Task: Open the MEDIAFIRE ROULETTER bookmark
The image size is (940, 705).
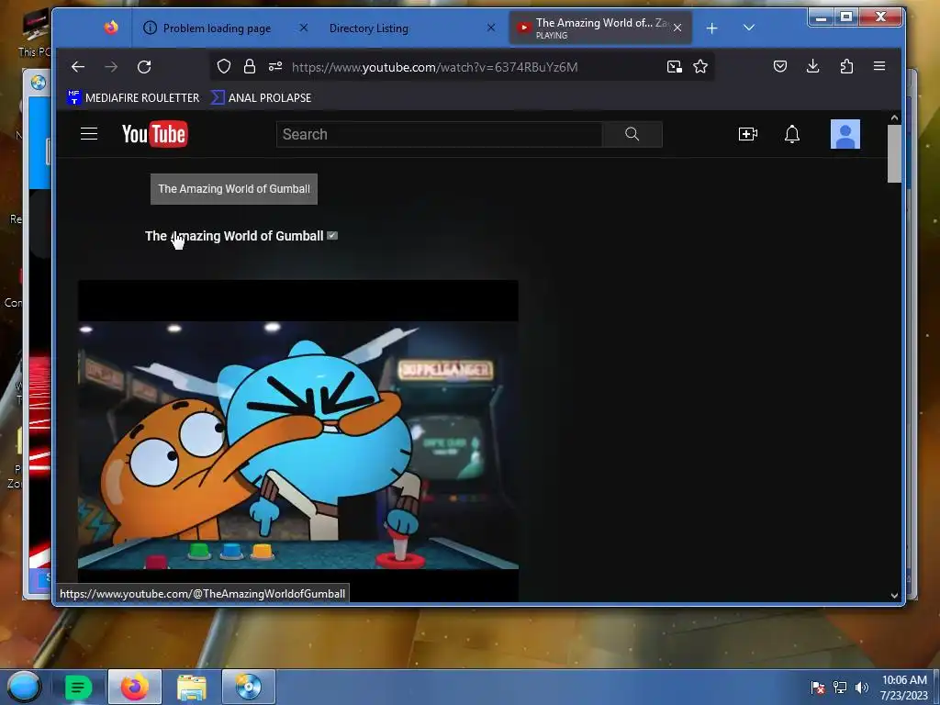Action: [x=133, y=97]
